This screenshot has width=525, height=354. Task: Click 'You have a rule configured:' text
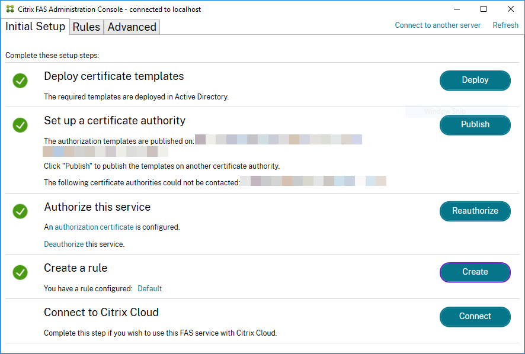pos(88,288)
